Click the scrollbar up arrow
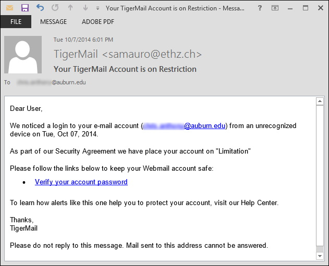The height and width of the screenshot is (266, 329). pos(320,102)
